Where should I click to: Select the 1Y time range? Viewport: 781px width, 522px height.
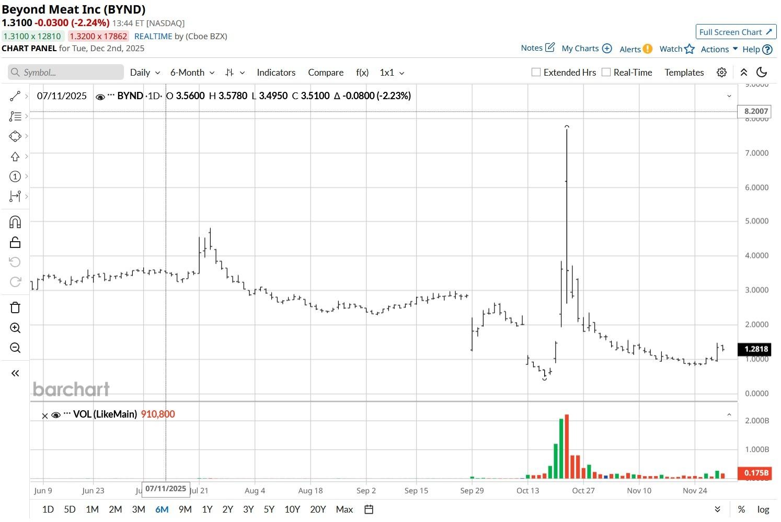point(207,509)
